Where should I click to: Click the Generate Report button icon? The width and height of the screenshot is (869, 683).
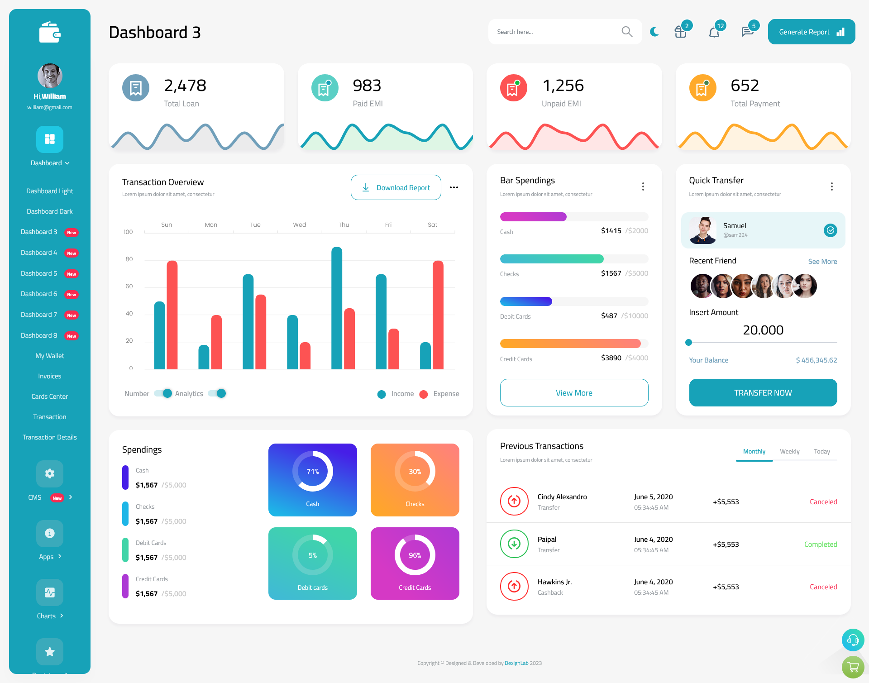[x=840, y=31]
